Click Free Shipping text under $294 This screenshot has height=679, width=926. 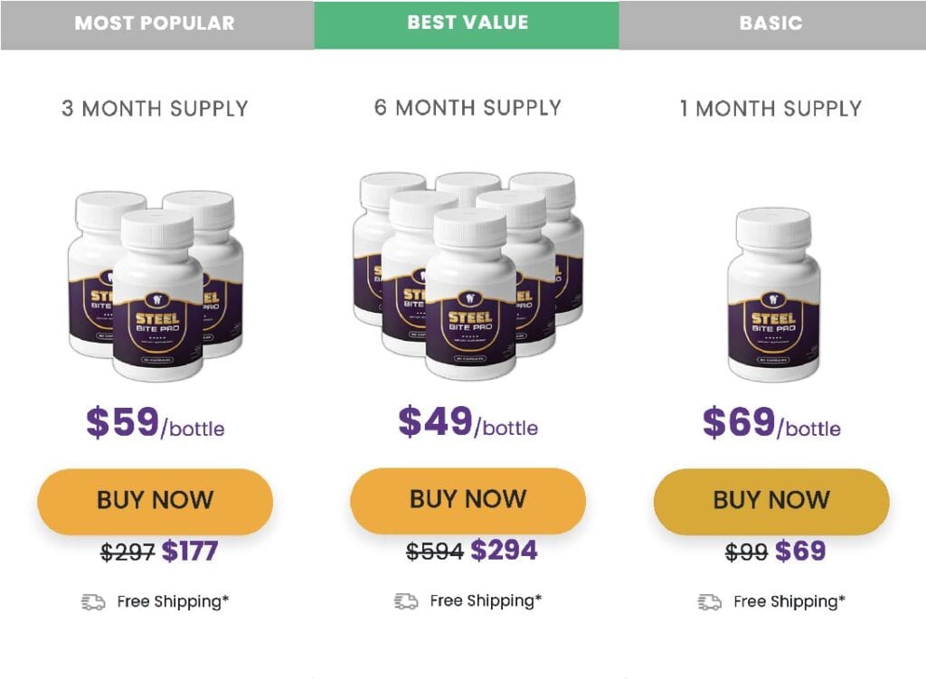486,601
